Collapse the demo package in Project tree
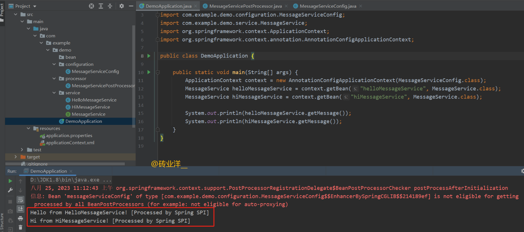 tap(48, 50)
